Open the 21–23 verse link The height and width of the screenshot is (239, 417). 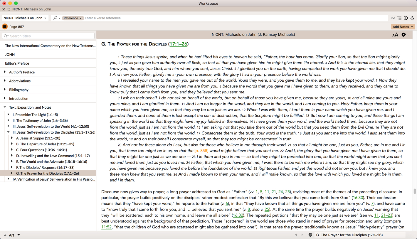(x=386, y=215)
